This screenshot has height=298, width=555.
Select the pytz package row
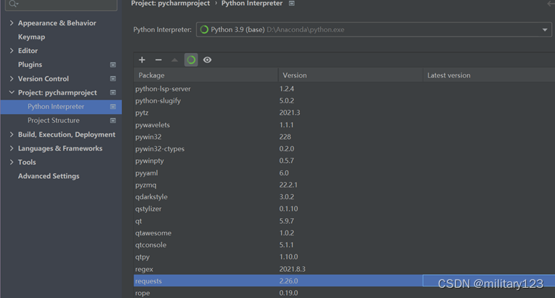344,113
